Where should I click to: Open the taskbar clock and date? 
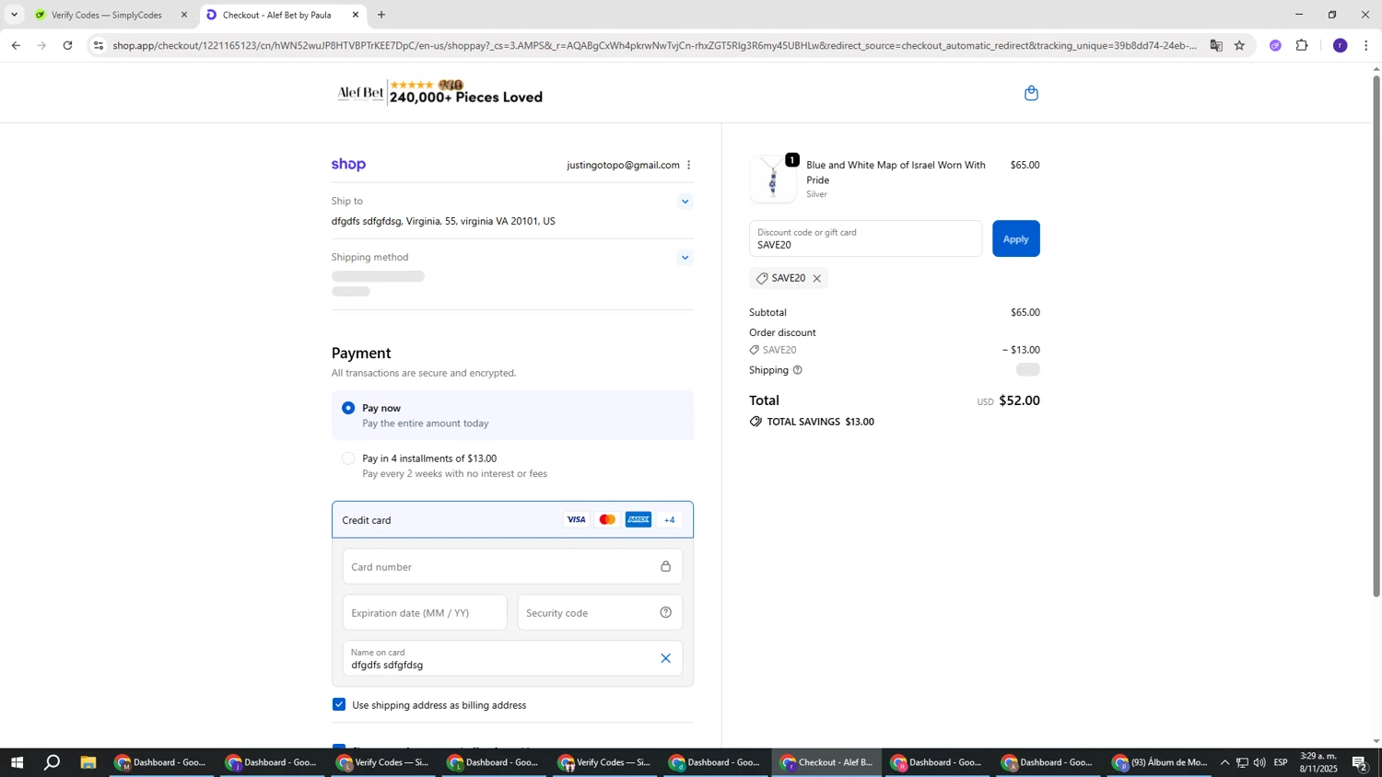(1318, 762)
